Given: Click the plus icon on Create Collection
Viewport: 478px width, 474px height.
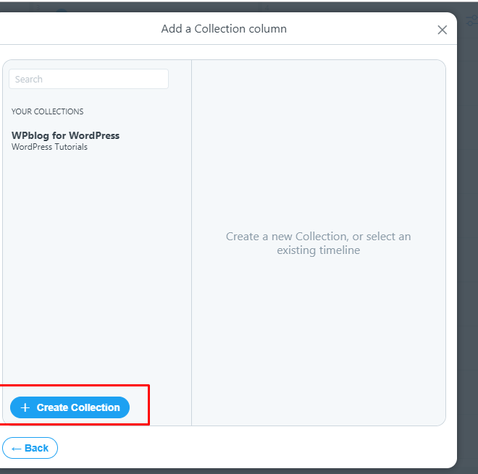Looking at the screenshot, I should coord(25,407).
